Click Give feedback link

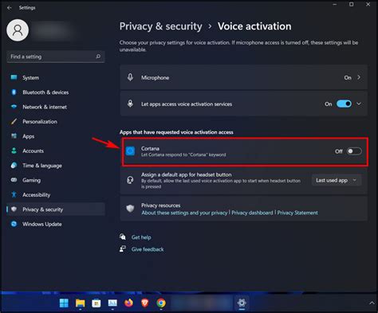coord(148,249)
